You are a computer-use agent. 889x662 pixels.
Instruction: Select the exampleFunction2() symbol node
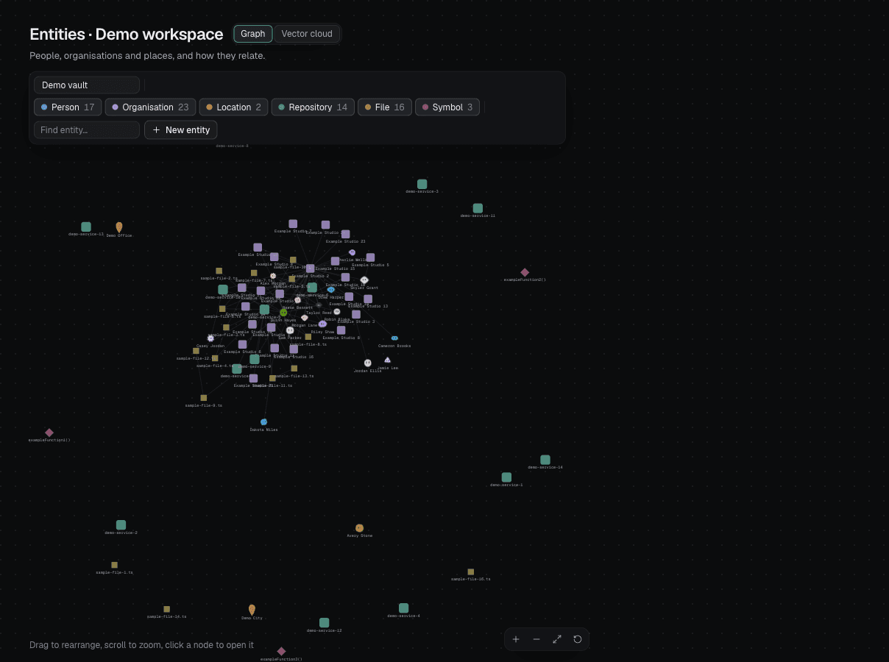tap(525, 272)
